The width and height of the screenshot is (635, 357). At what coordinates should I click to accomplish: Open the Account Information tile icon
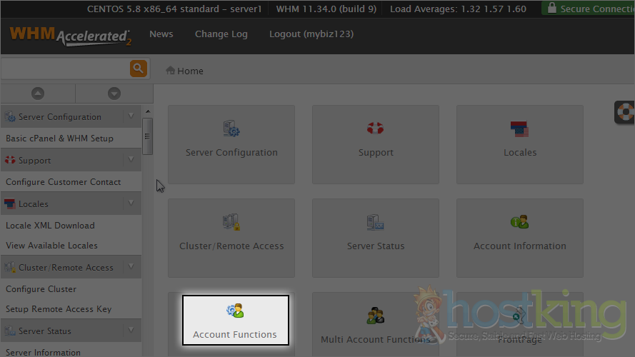click(519, 222)
